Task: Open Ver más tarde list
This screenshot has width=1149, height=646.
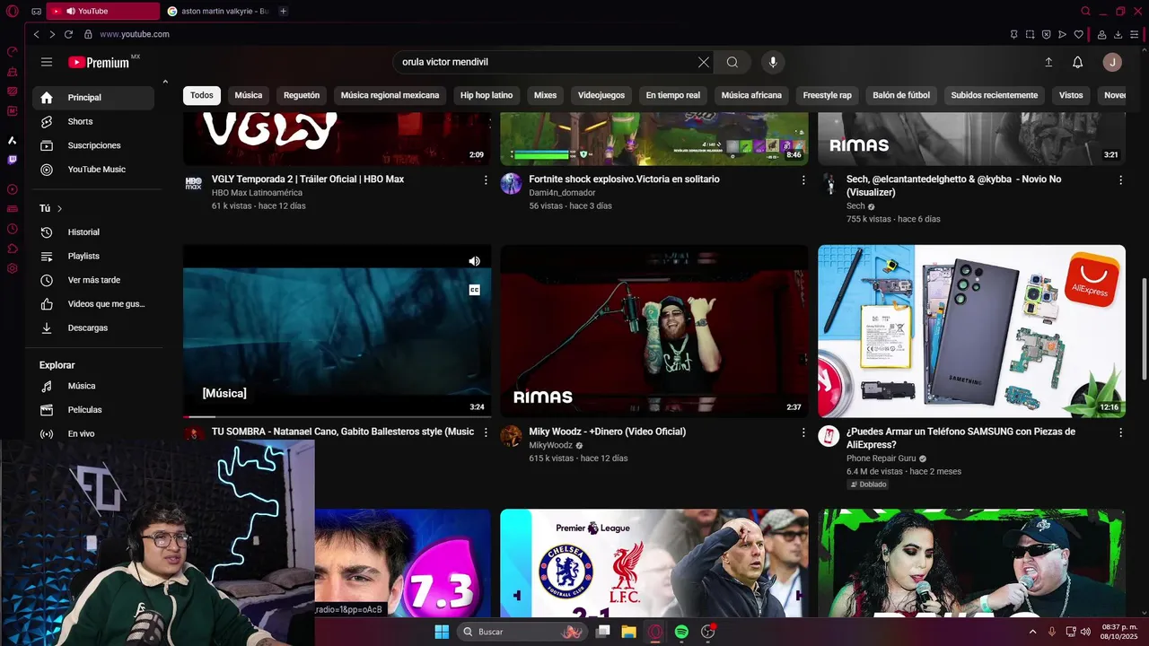Action: point(93,280)
